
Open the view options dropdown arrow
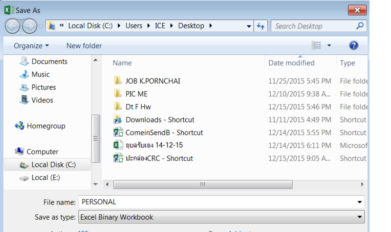click(x=329, y=45)
